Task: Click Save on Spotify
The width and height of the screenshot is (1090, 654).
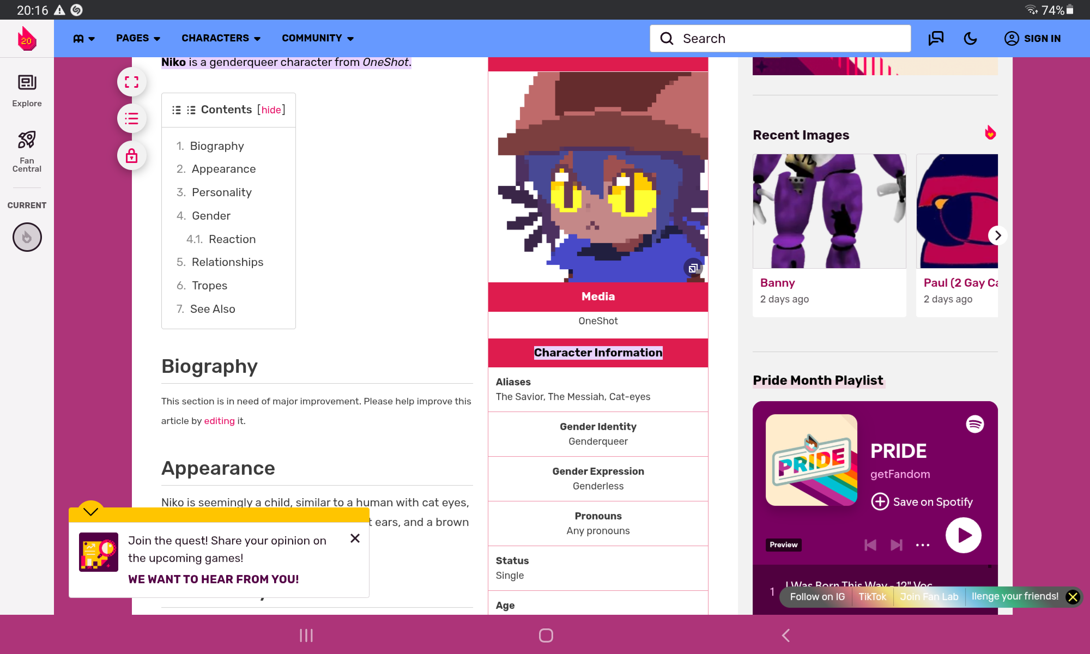Action: coord(922,501)
